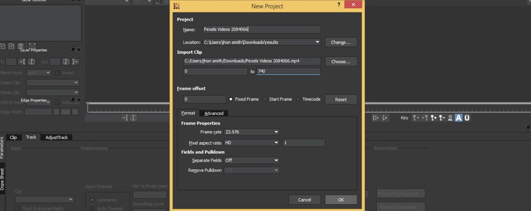531x211 pixels.
Task: Click the delete all keyframes icon
Action: (x=450, y=118)
